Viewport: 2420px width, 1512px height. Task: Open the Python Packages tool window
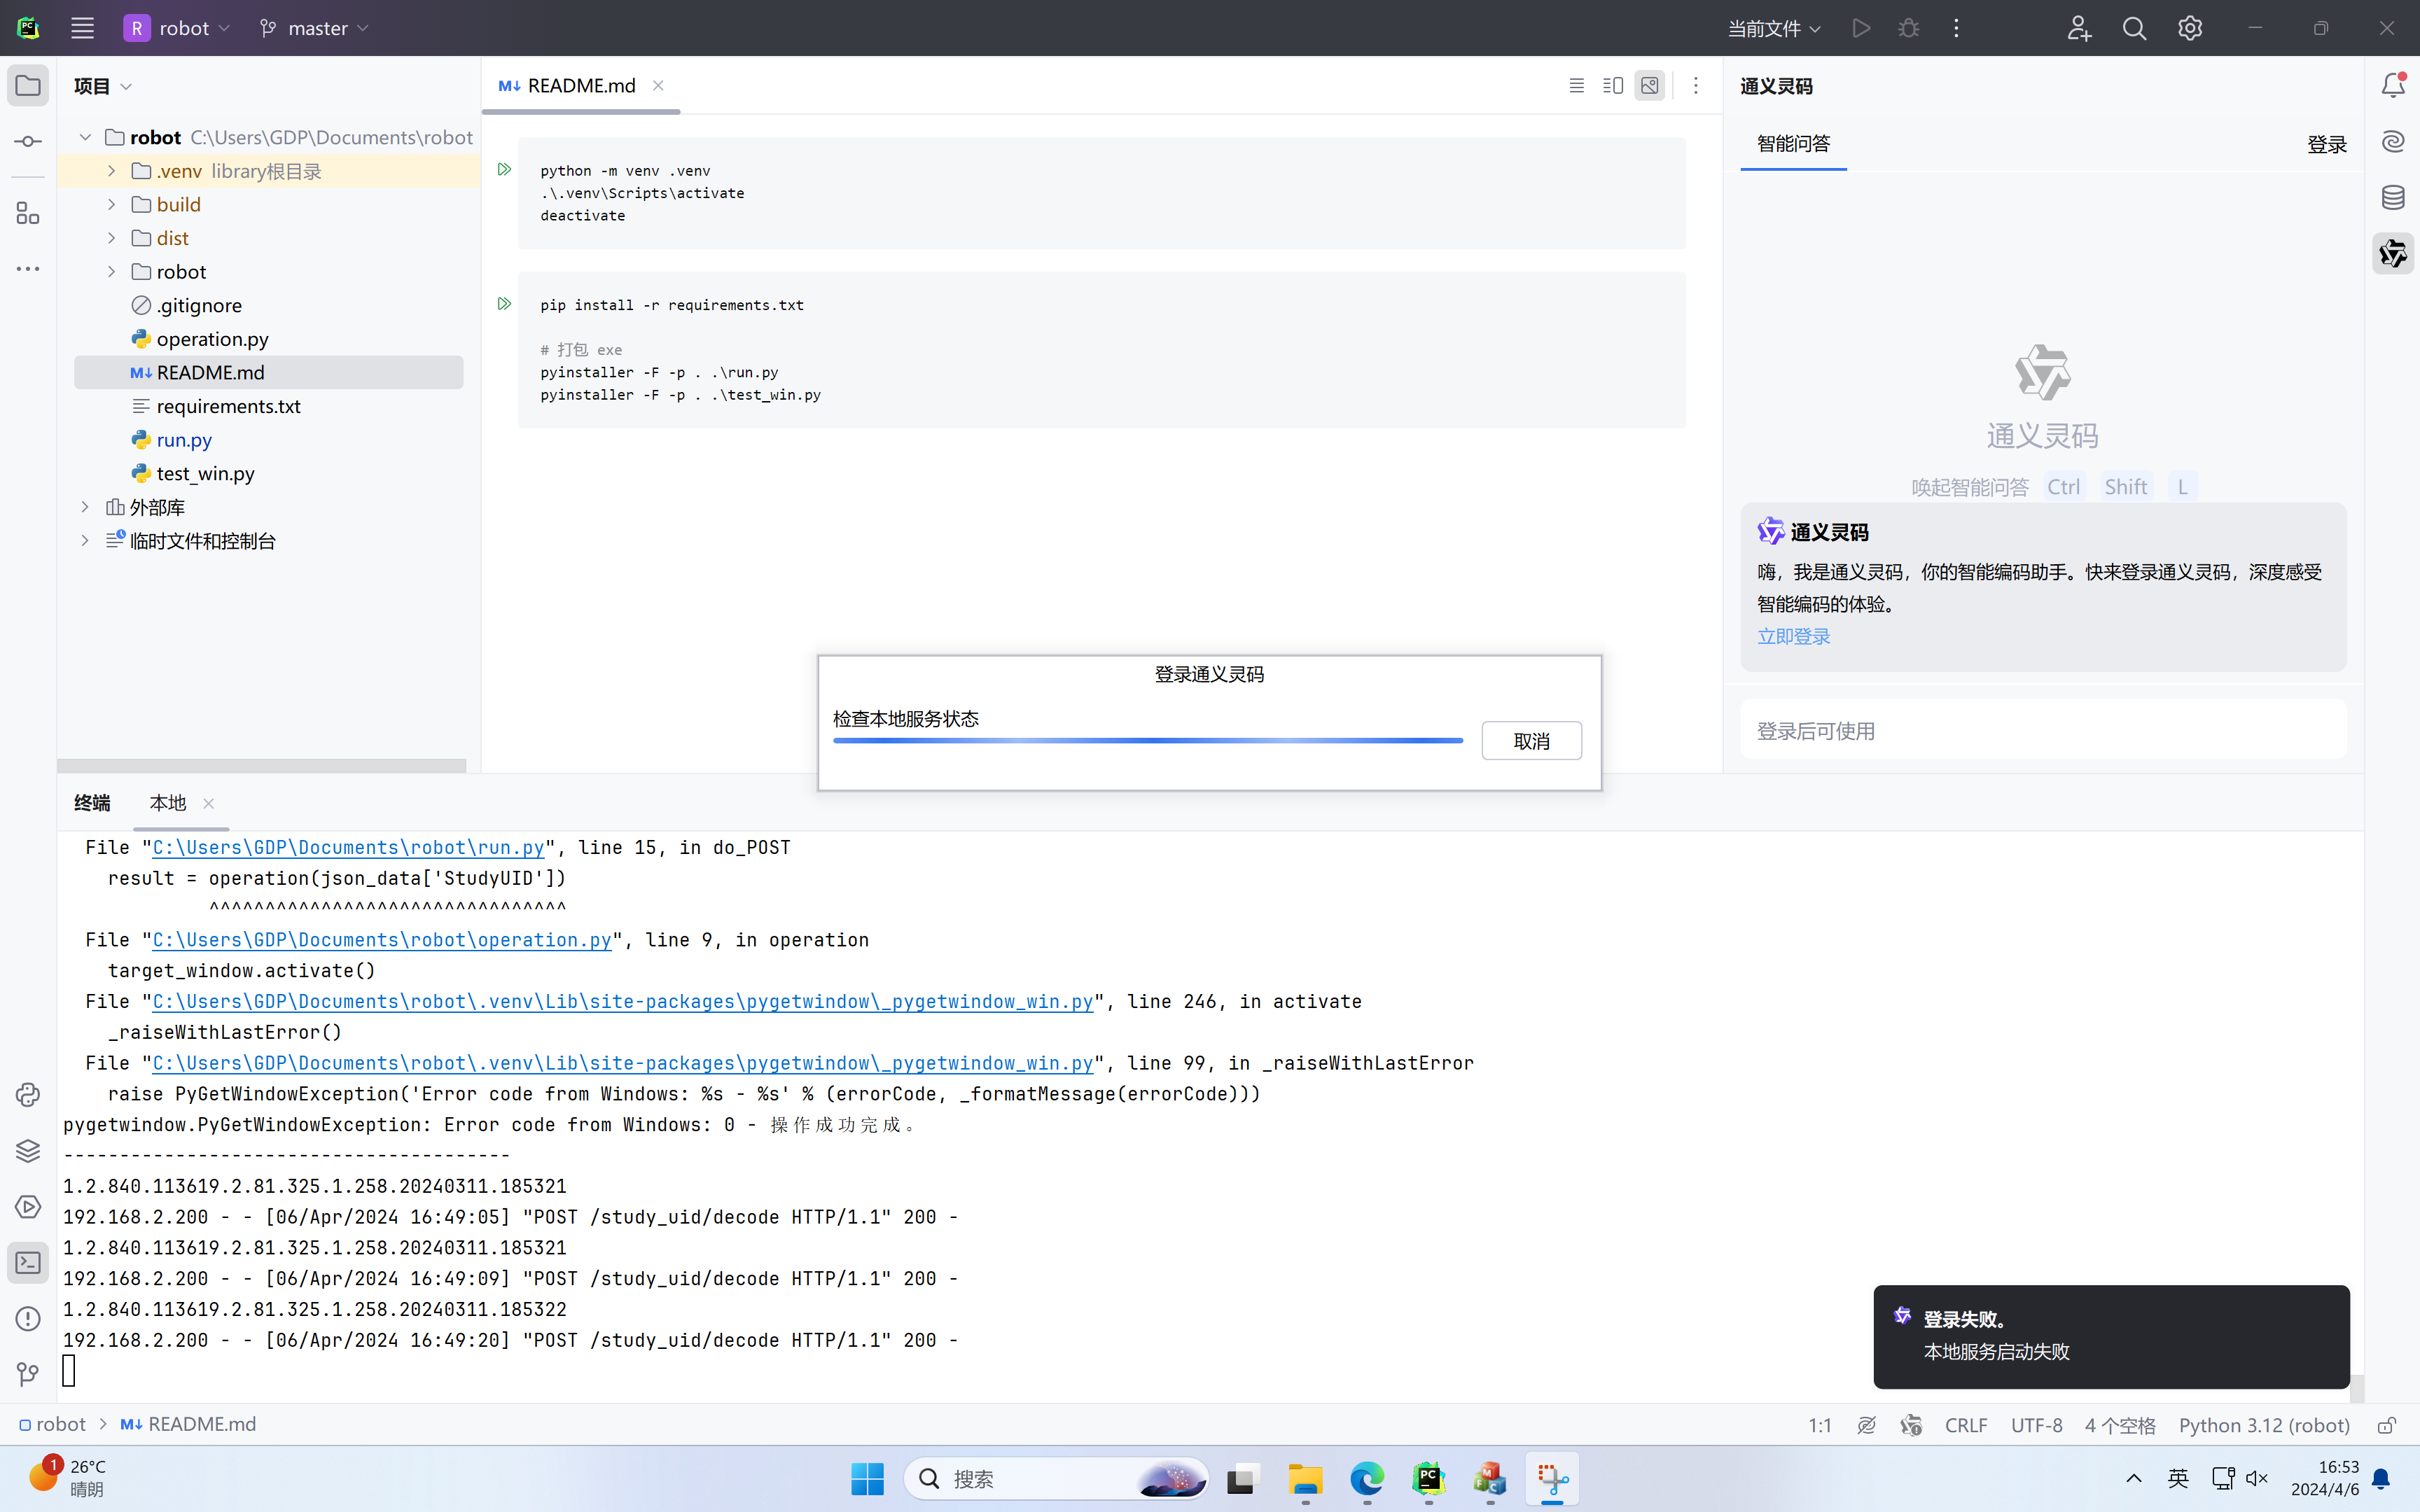point(28,1151)
